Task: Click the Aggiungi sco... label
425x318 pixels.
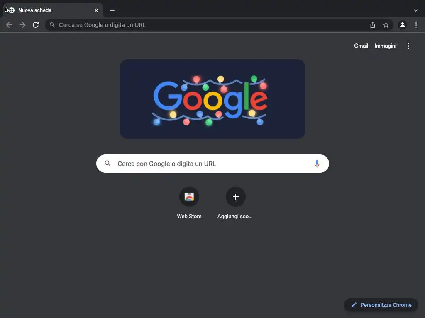Action: 235,216
